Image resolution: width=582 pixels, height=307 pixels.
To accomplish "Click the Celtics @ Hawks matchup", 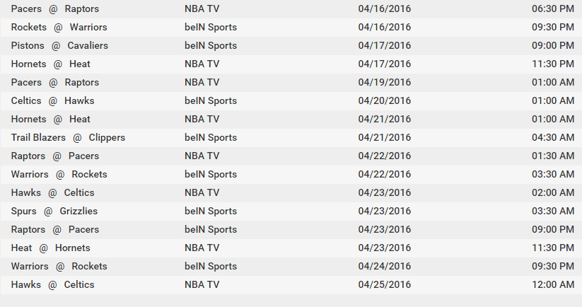I will pos(52,100).
